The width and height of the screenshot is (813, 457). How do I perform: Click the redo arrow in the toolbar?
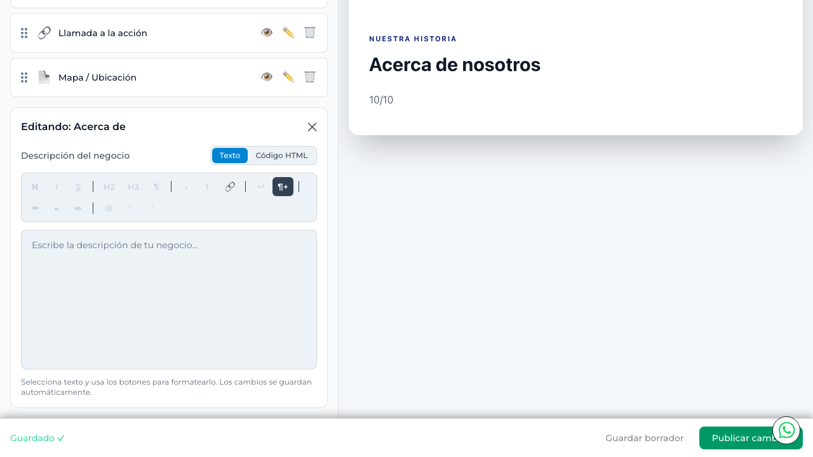point(151,208)
